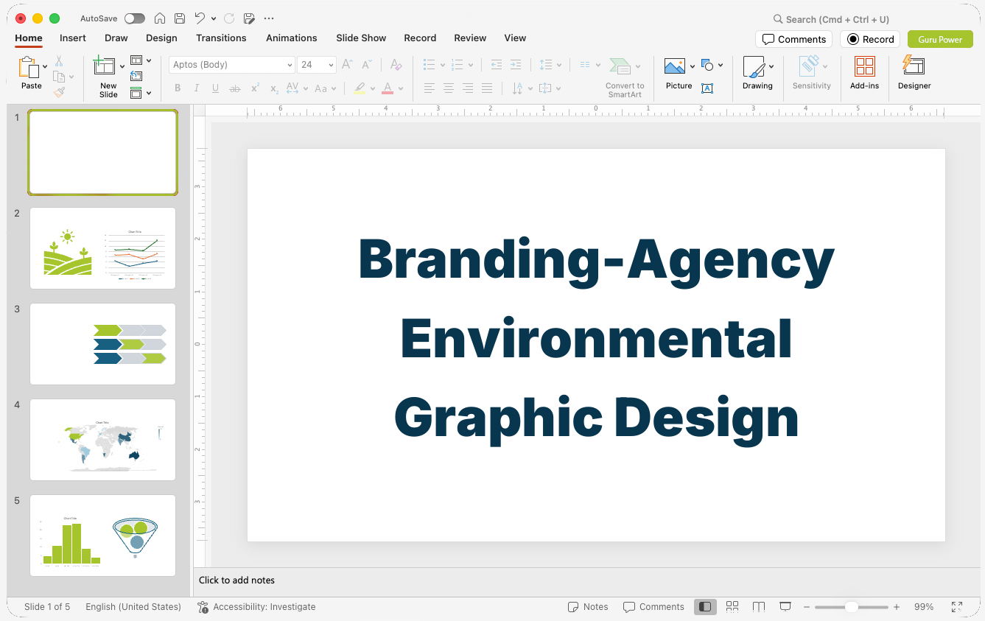Viewport: 985px width, 621px height.
Task: Switch to the Design tab
Action: click(x=161, y=38)
